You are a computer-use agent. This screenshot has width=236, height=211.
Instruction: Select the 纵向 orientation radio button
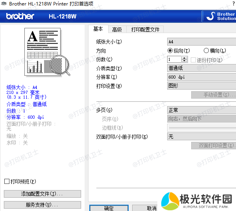pyautogui.click(x=170, y=51)
